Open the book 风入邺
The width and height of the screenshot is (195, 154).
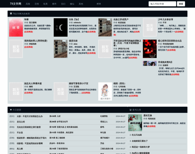coord(20,149)
